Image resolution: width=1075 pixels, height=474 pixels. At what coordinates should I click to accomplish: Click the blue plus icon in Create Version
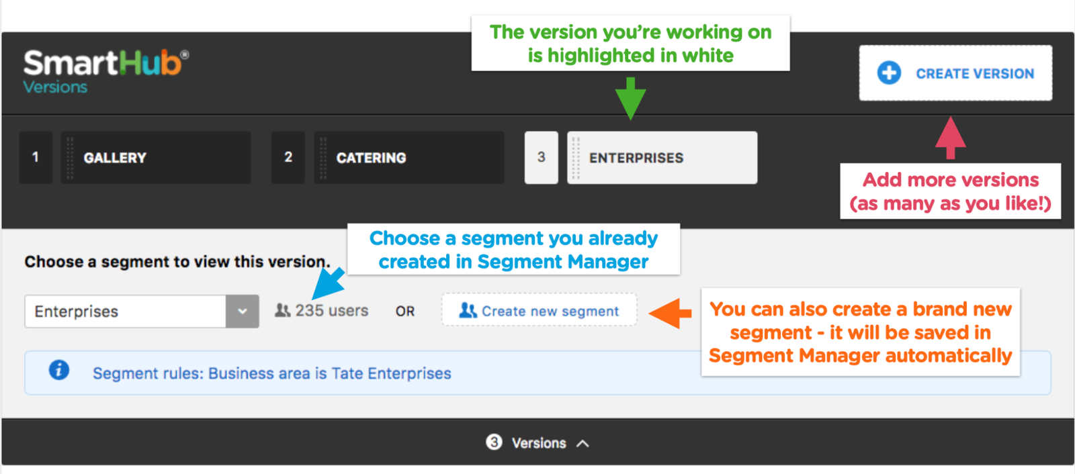tap(889, 73)
